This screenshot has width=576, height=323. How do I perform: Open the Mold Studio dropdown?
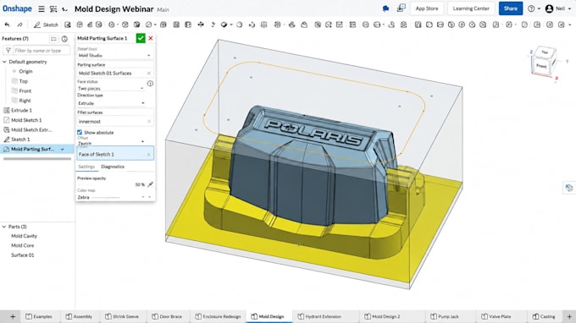[x=114, y=55]
